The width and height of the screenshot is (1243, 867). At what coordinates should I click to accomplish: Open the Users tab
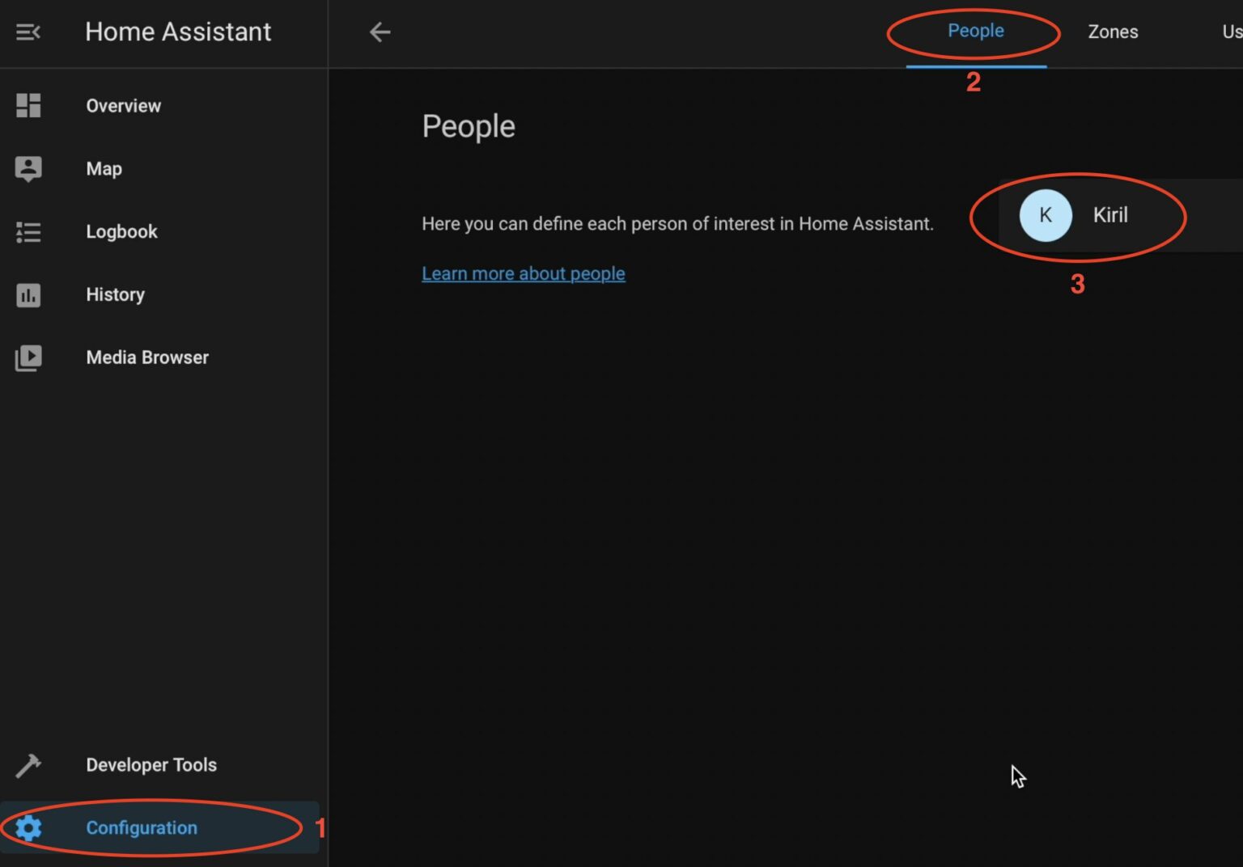(1231, 32)
